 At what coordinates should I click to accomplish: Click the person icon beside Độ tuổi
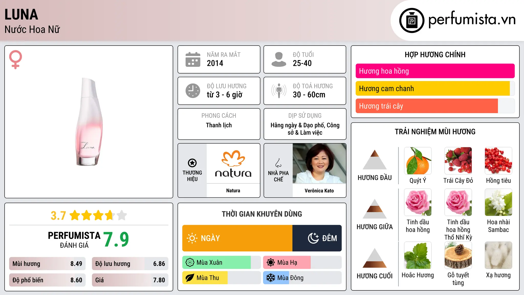[279, 59]
